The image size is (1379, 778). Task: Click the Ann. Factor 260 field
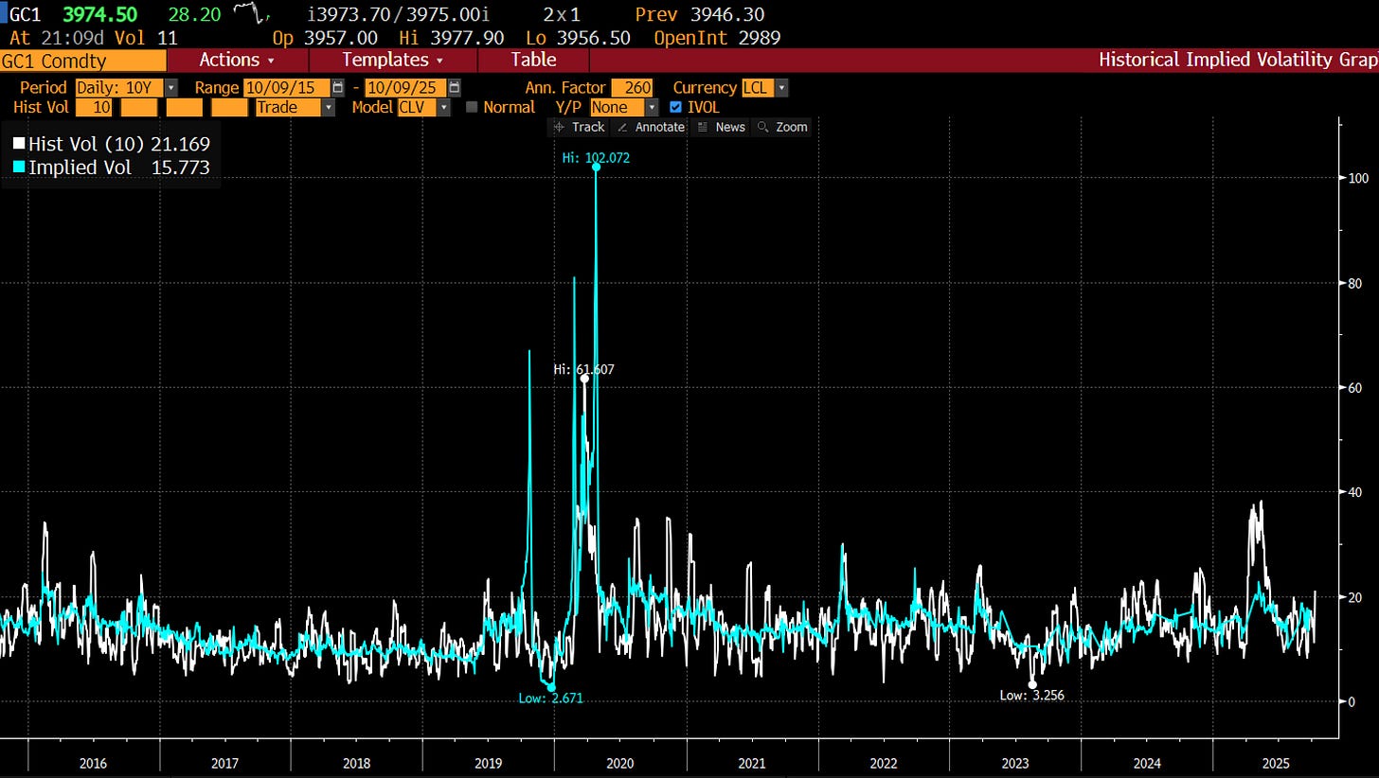634,87
